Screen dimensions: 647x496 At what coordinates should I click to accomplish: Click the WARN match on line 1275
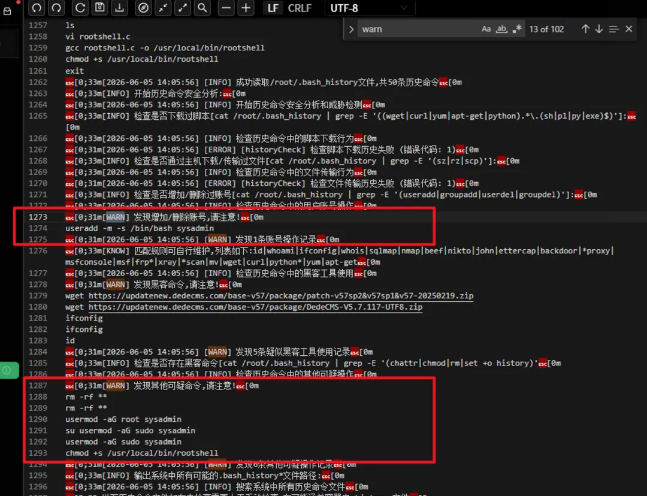pyautogui.click(x=217, y=240)
